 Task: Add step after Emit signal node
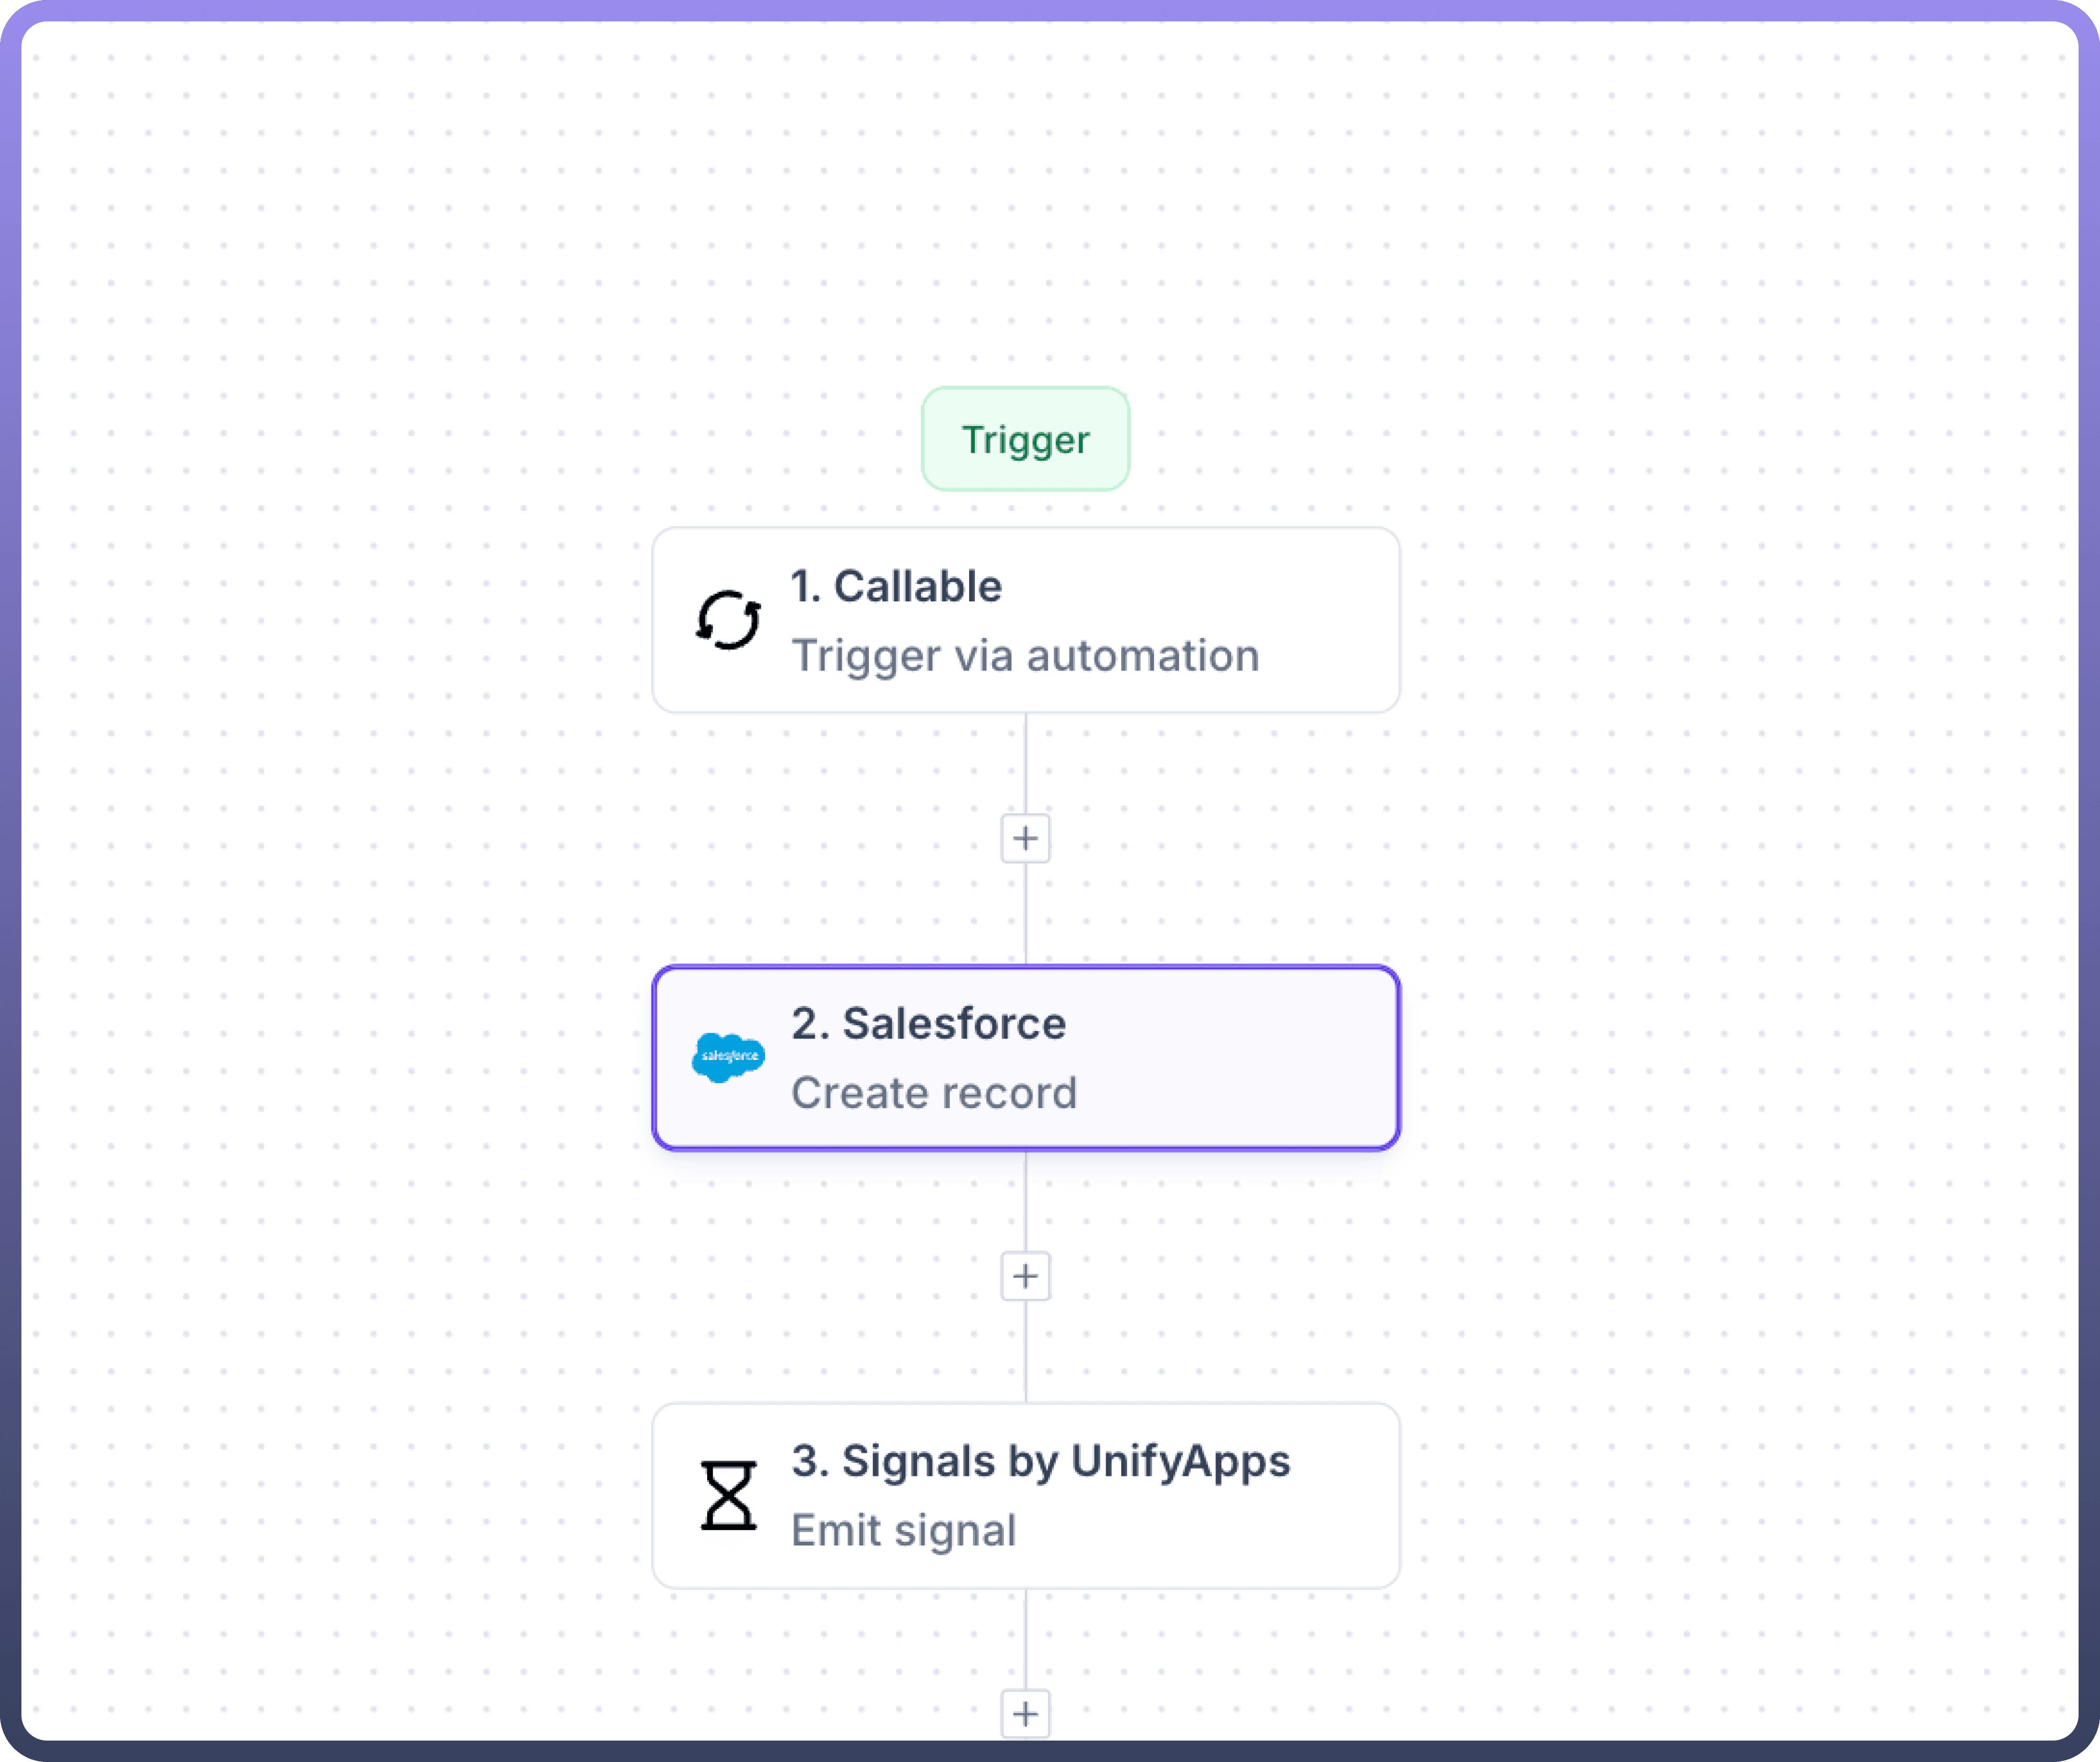click(1025, 1714)
